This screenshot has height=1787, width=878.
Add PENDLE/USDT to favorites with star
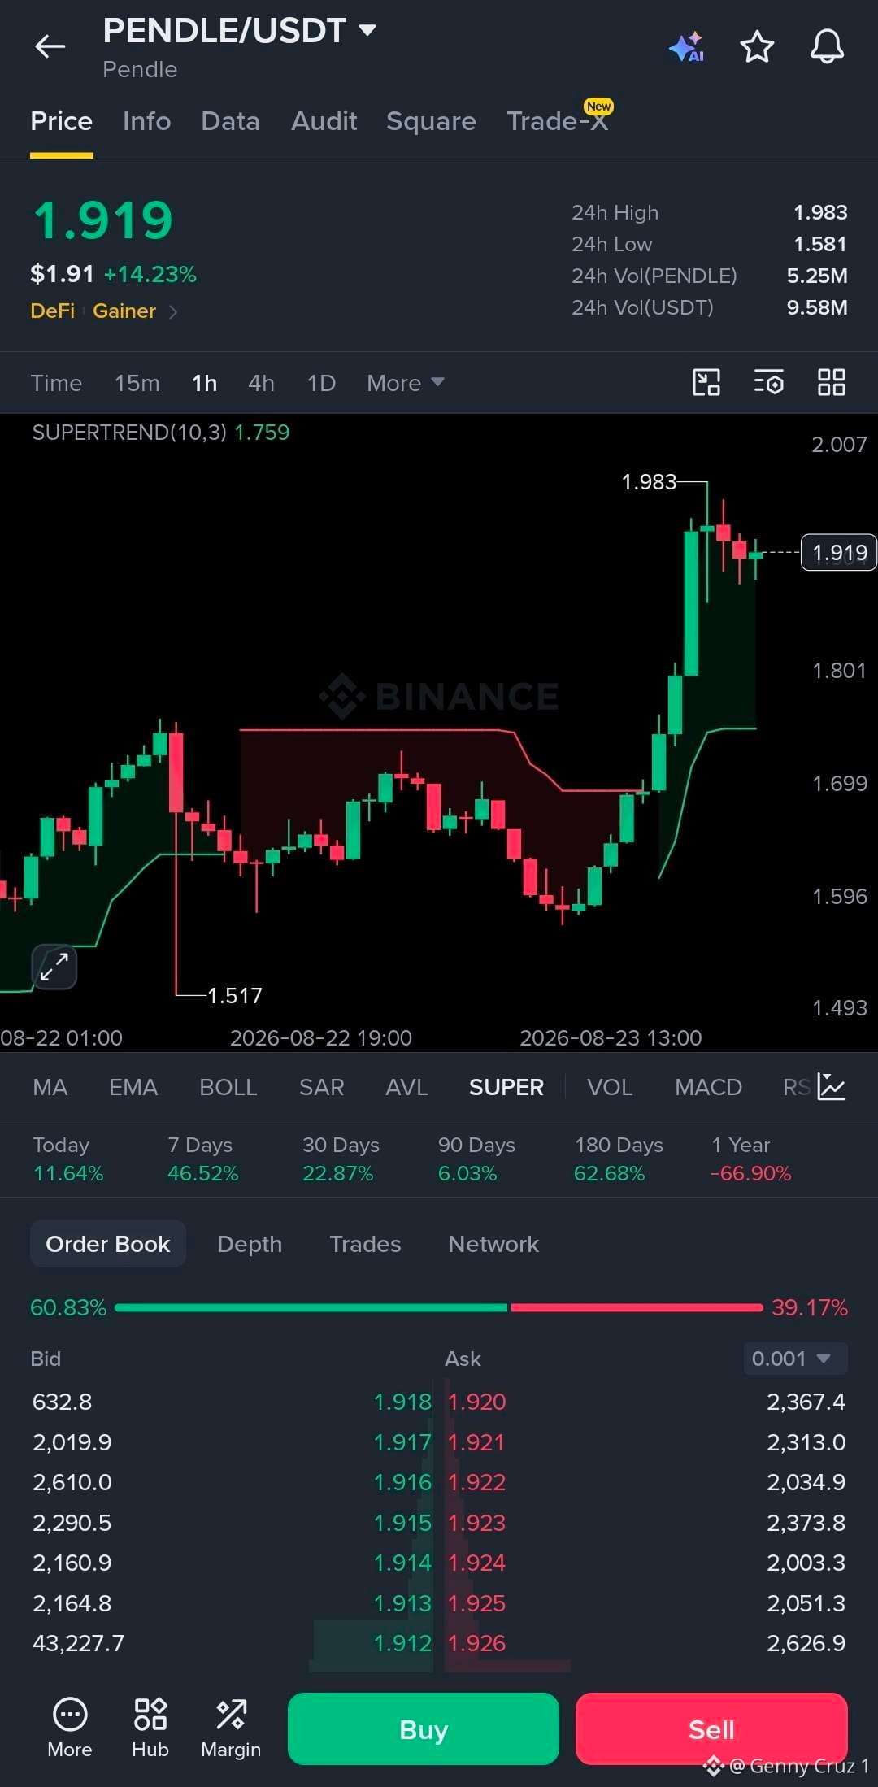coord(757,46)
